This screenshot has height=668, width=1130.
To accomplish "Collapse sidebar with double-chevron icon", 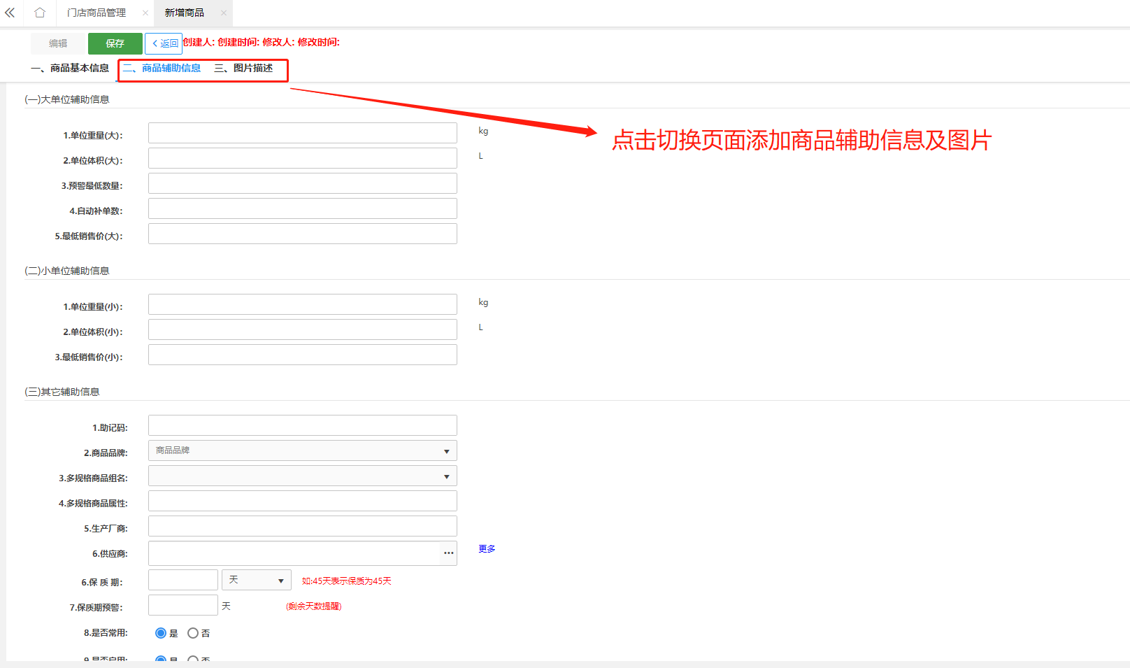I will 10,13.
